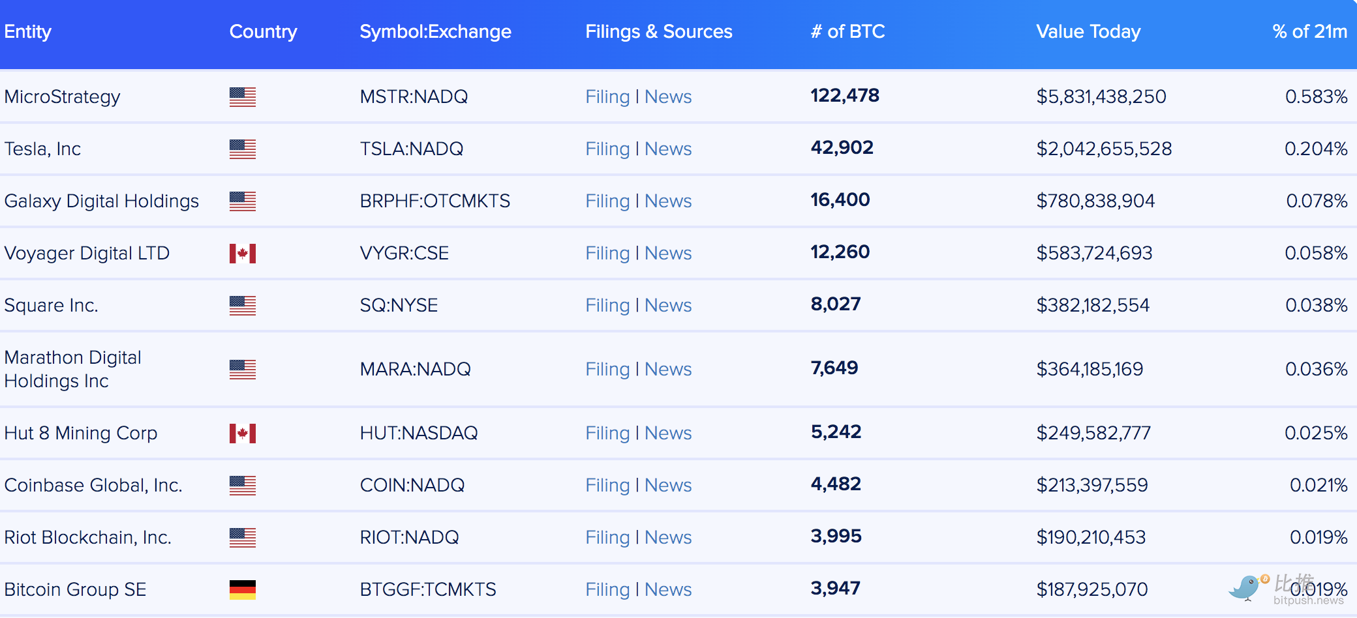
Task: Select the Voyager Digital LTD entity name
Action: tap(87, 253)
